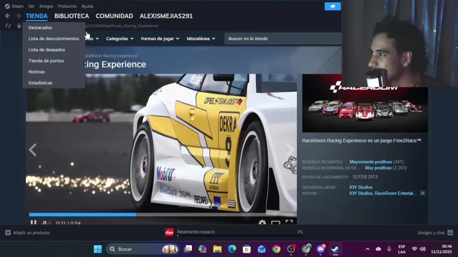Select Estadísticas in store submenu
The image size is (458, 257).
tap(54, 83)
